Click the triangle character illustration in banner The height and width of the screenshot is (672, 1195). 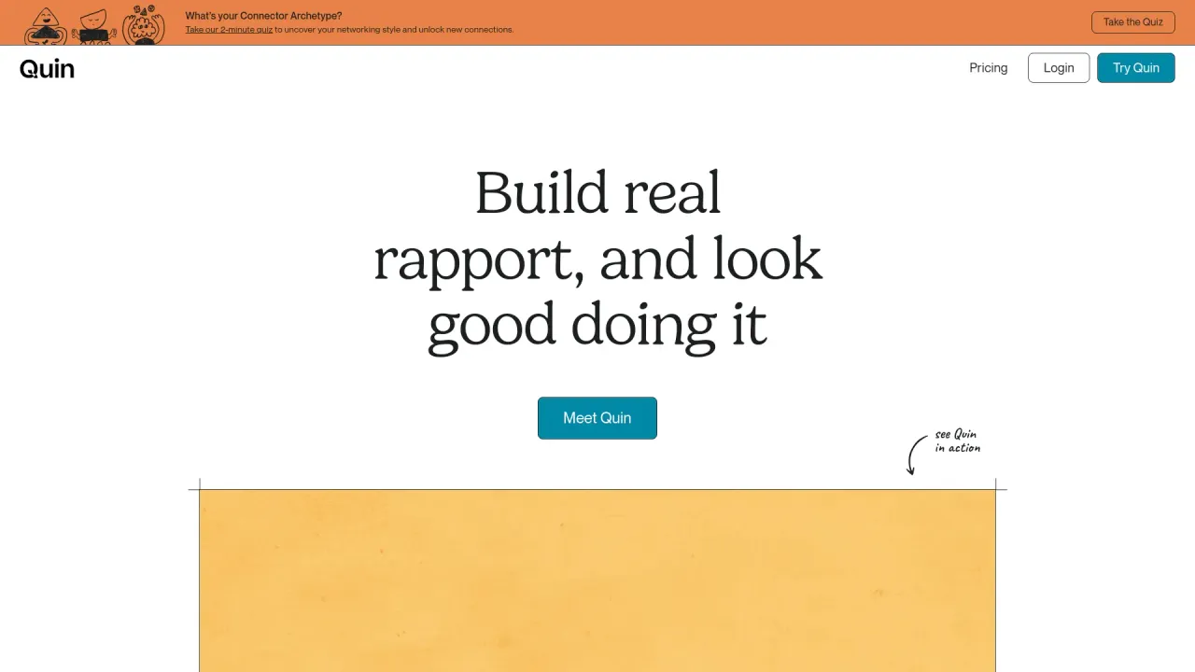(x=45, y=24)
